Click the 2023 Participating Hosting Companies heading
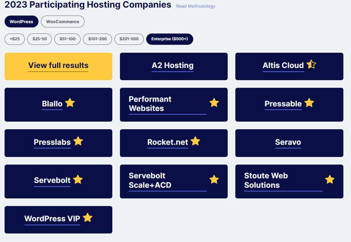Screen dimensions: 351x242 point(88,5)
